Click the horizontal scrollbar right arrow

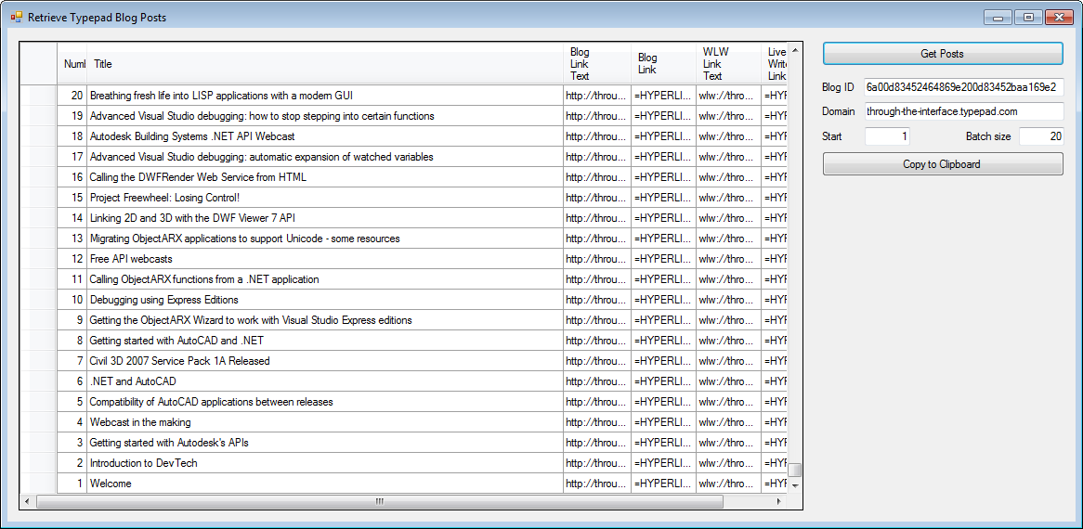[780, 501]
